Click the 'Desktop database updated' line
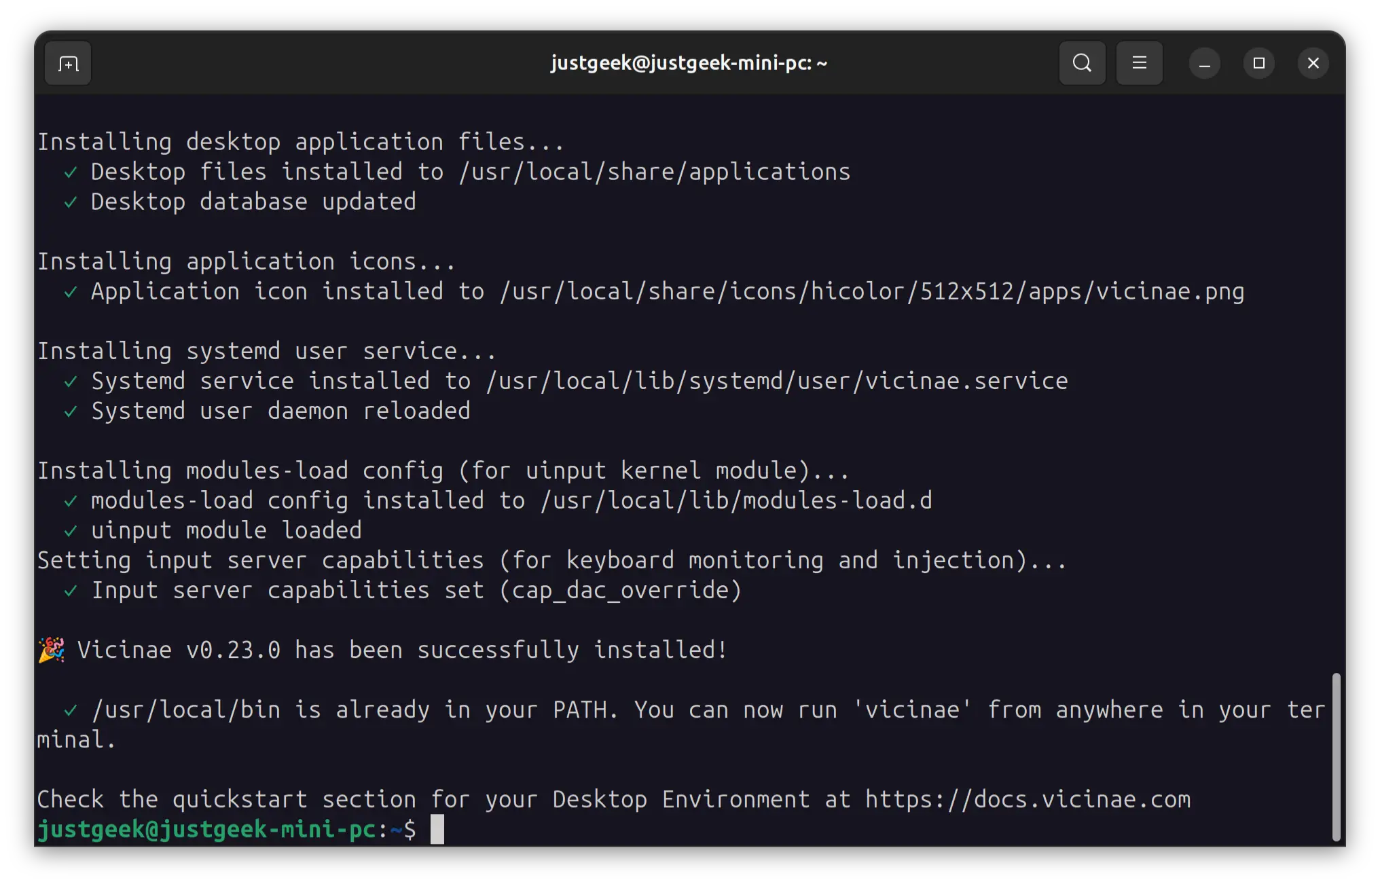The image size is (1380, 884). coord(253,202)
